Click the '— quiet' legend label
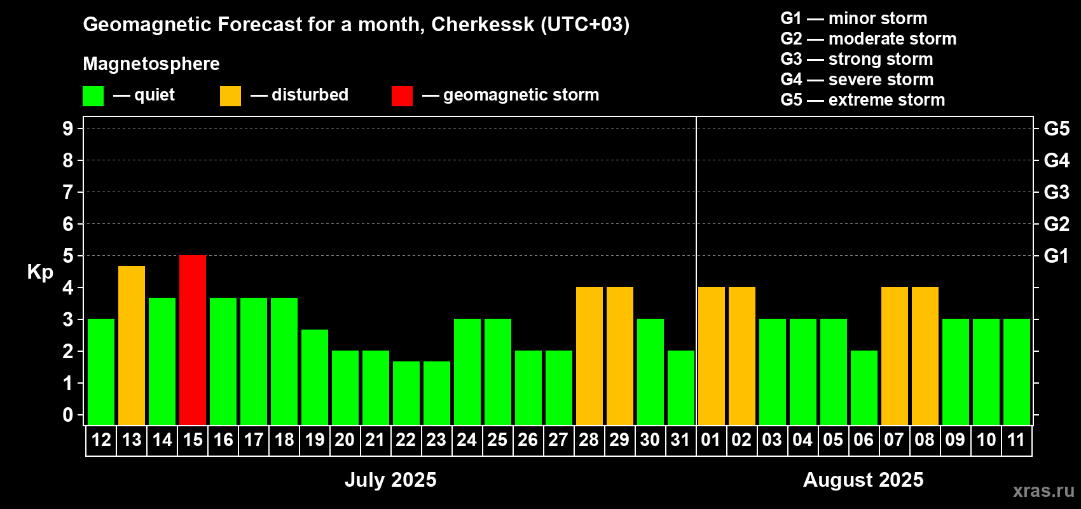1081x509 pixels. [144, 95]
